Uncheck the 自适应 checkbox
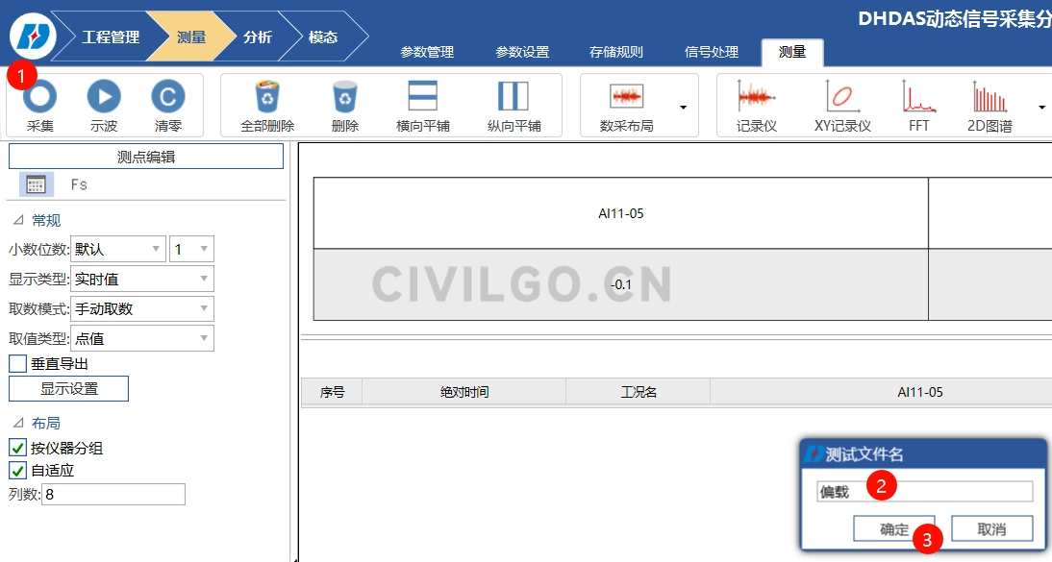Screen dimensions: 1052x562 (x=17, y=471)
